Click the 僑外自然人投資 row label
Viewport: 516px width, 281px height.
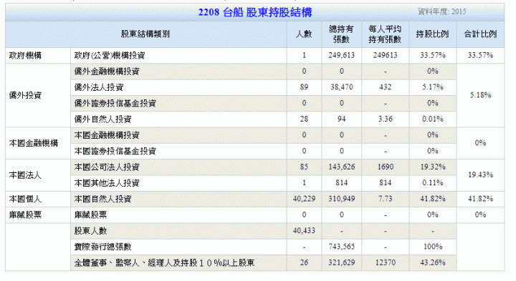102,119
